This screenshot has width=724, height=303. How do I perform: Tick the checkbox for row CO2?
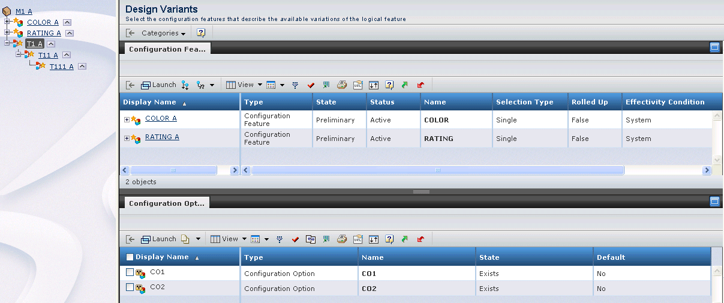tap(130, 287)
